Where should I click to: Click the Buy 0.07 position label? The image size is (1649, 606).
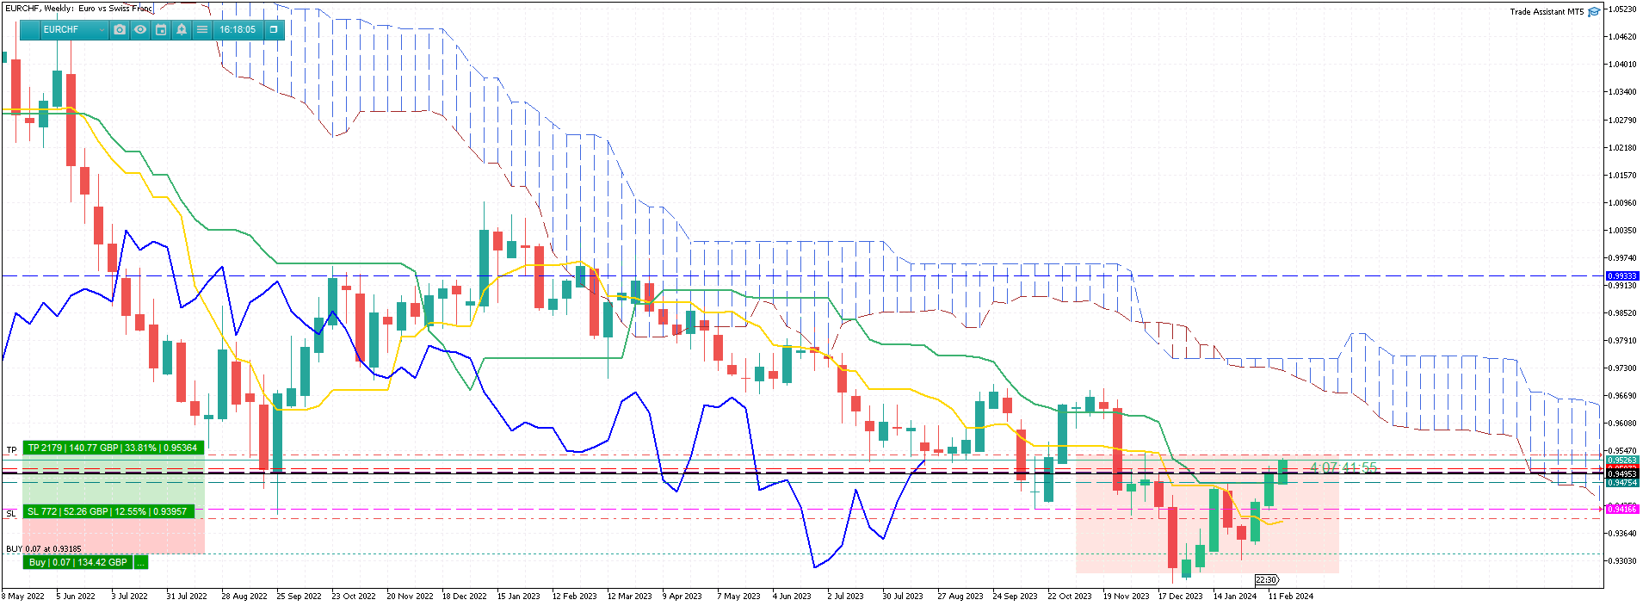click(x=78, y=562)
